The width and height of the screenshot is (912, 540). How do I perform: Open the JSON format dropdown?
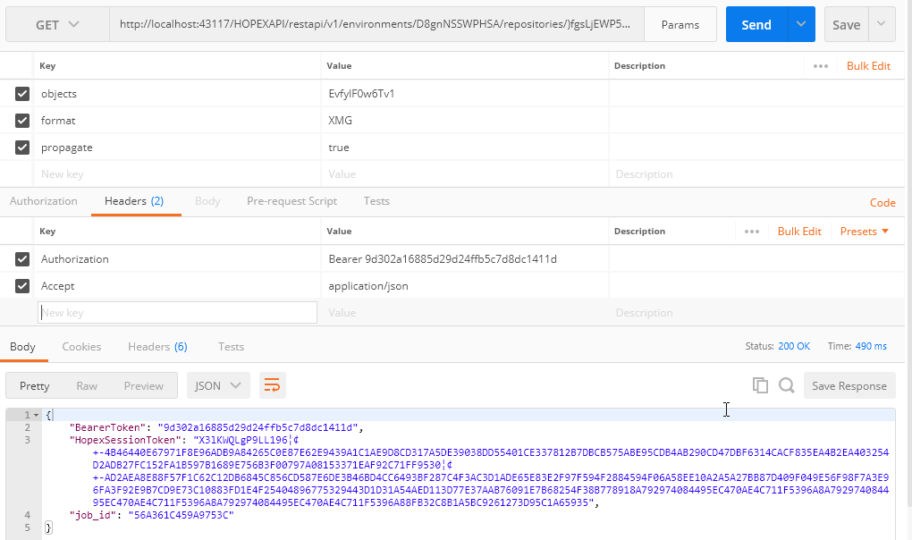pos(218,386)
